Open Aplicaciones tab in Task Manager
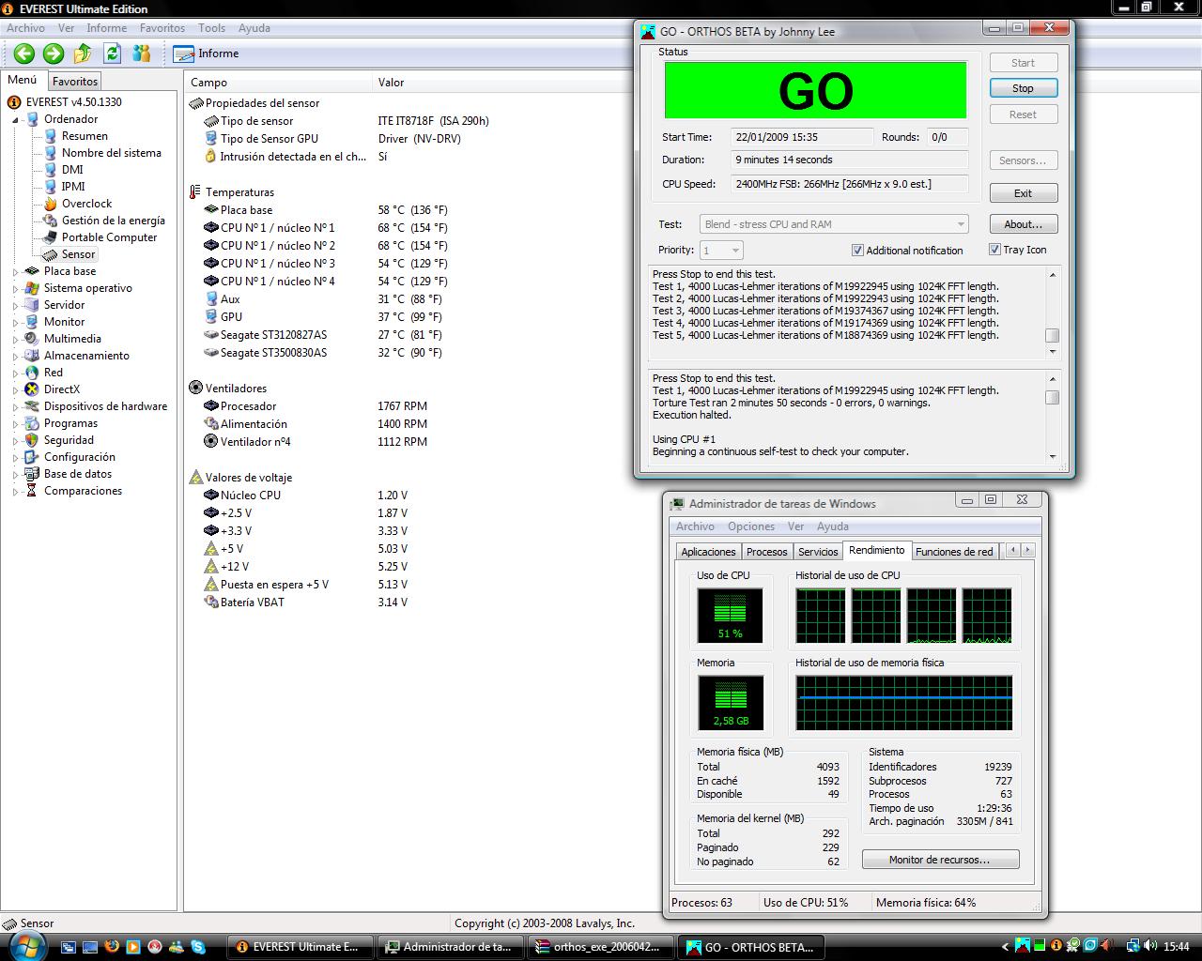The image size is (1202, 961). pos(708,552)
